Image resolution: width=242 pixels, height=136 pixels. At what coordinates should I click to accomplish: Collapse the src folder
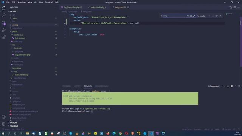point(14,45)
